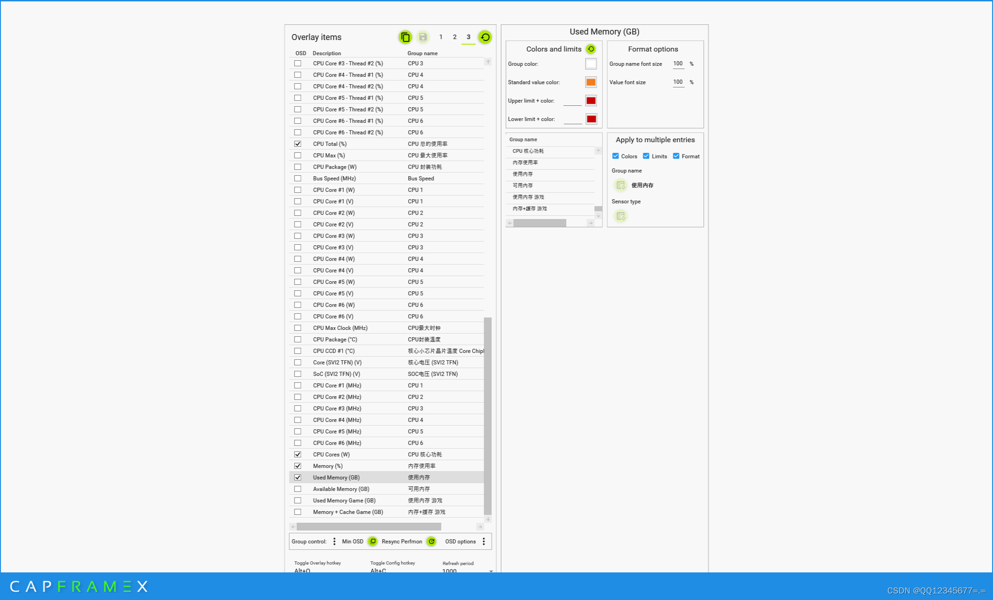This screenshot has height=600, width=993.
Task: Click the overlay list scroll-up arrow
Action: [x=488, y=62]
